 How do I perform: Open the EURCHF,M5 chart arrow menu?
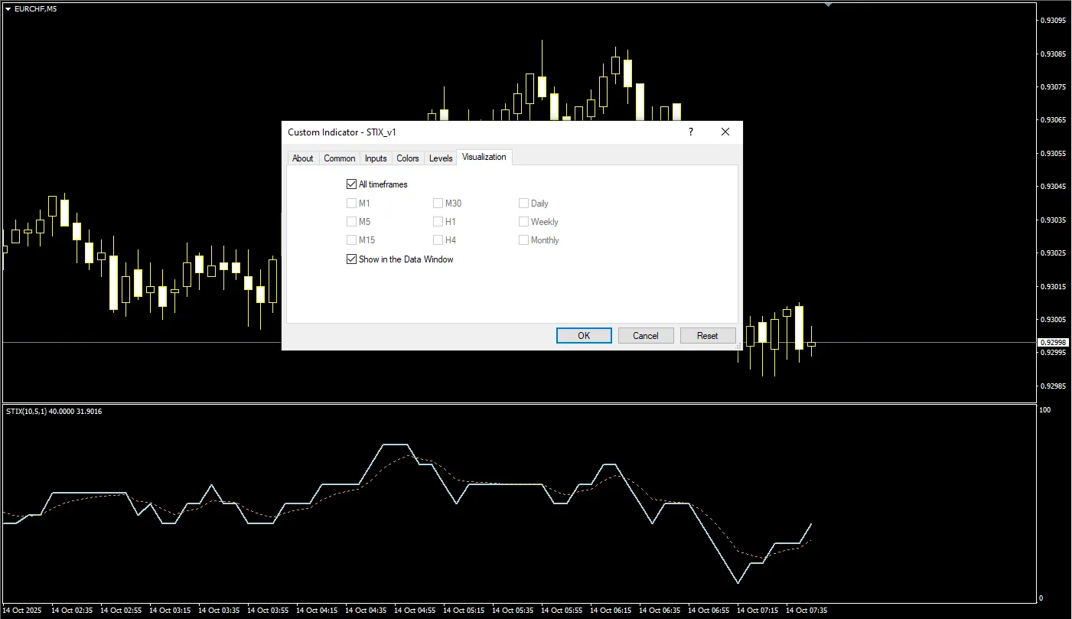click(x=8, y=9)
